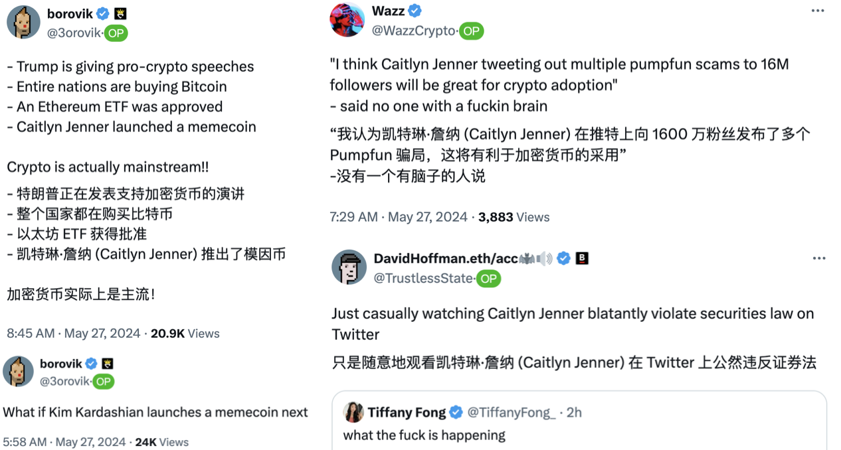Click the OP badge under borovik's name
This screenshot has height=450, width=841.
point(116,33)
